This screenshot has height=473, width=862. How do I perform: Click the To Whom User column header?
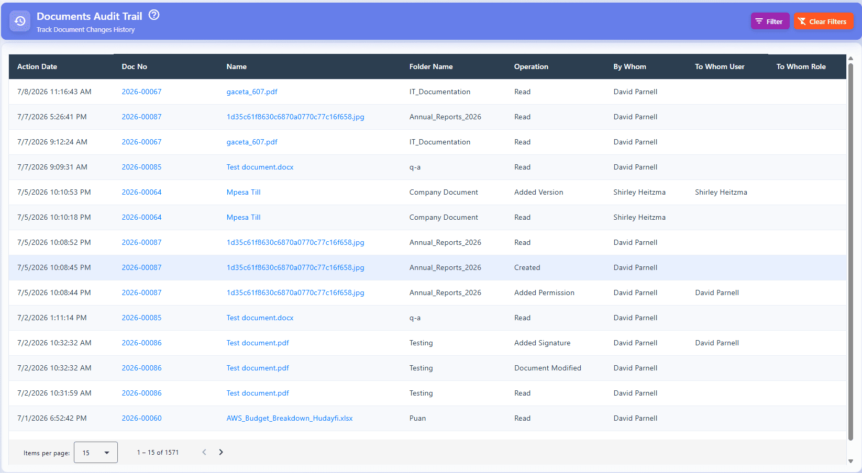click(720, 66)
